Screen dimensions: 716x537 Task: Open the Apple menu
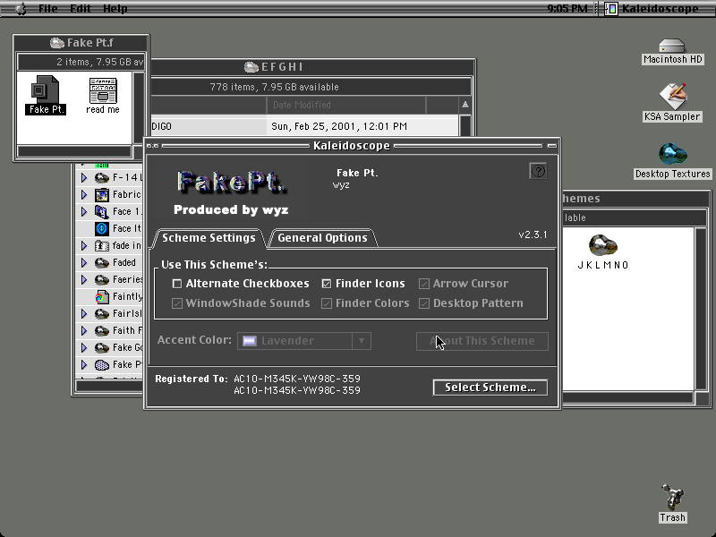[x=21, y=8]
